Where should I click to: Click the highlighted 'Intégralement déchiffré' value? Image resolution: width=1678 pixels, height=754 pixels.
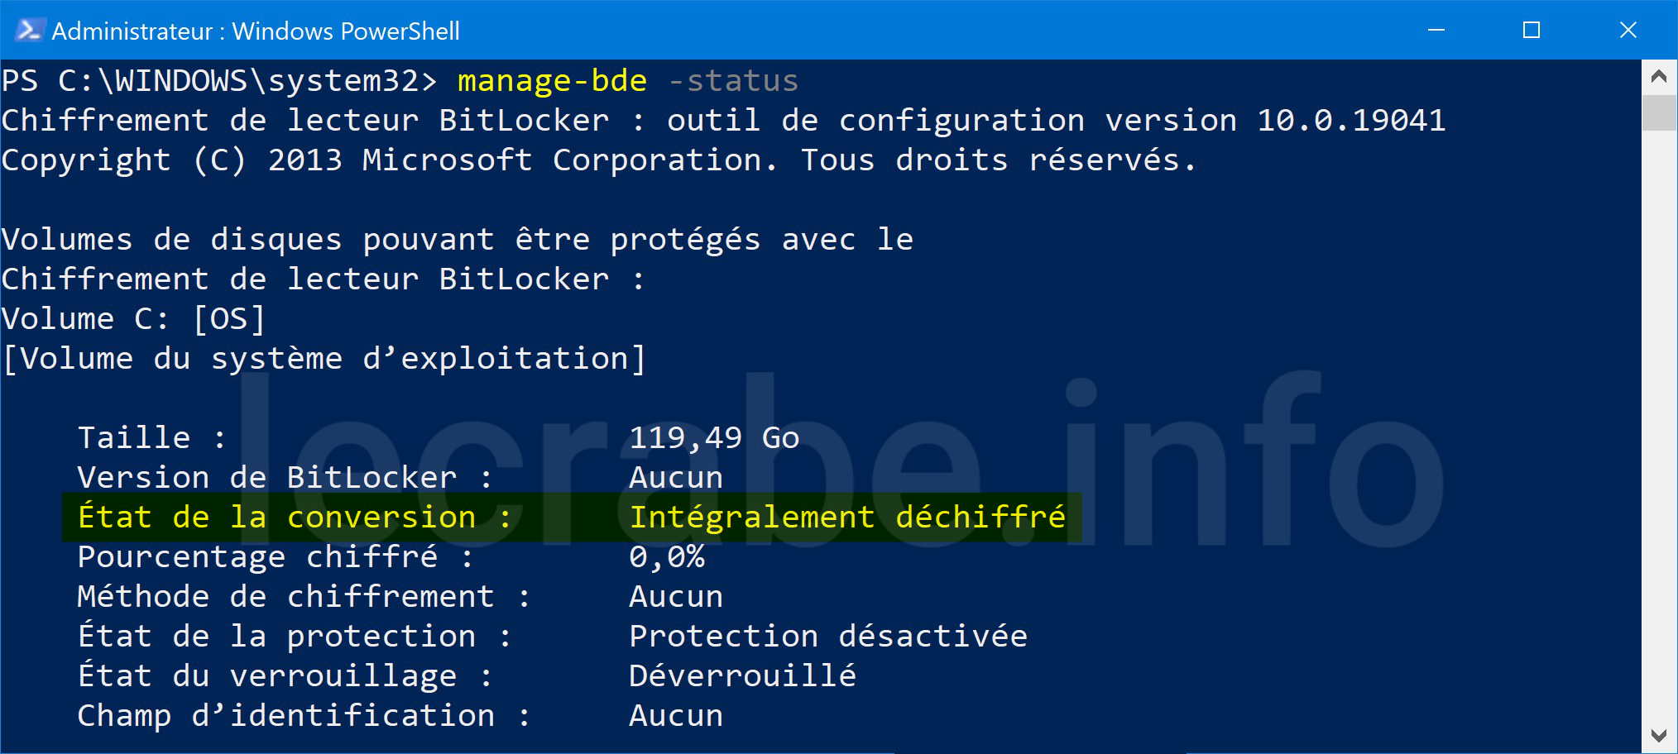pos(848,518)
